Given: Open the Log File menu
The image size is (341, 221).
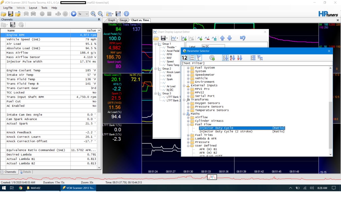Looking at the screenshot, I should pyautogui.click(x=8, y=8).
